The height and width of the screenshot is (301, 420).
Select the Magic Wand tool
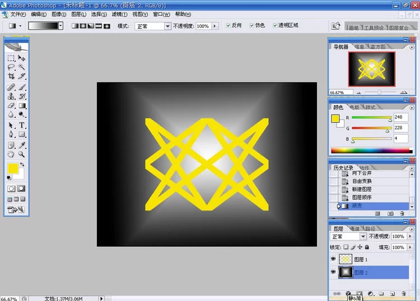pyautogui.click(x=22, y=67)
